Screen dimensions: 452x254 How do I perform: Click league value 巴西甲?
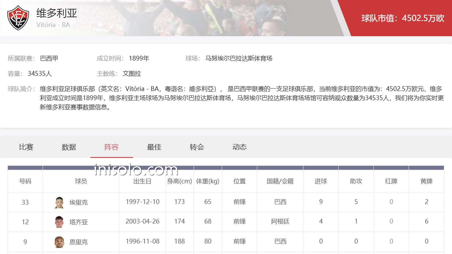coord(49,58)
